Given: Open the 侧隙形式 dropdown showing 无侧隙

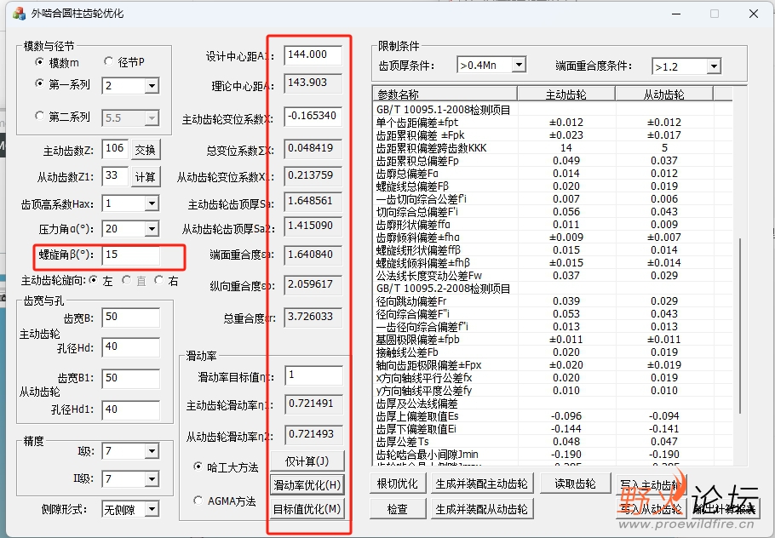Looking at the screenshot, I should [x=152, y=509].
